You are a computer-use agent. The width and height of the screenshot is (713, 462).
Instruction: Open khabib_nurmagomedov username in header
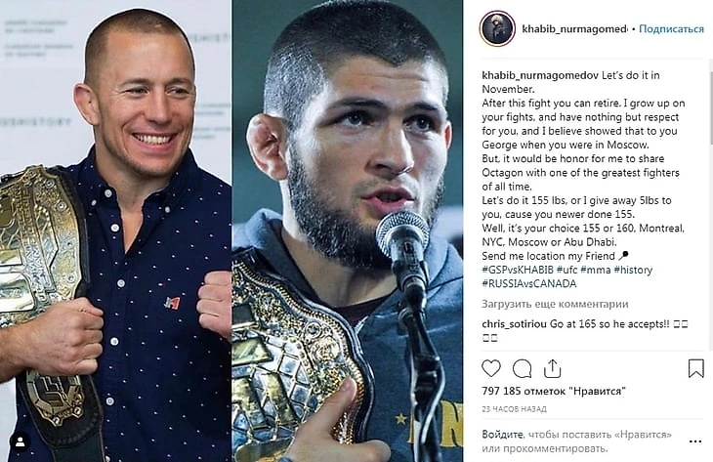click(x=574, y=29)
